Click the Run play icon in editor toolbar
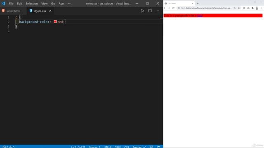This screenshot has height=148, width=264. pyautogui.click(x=142, y=11)
